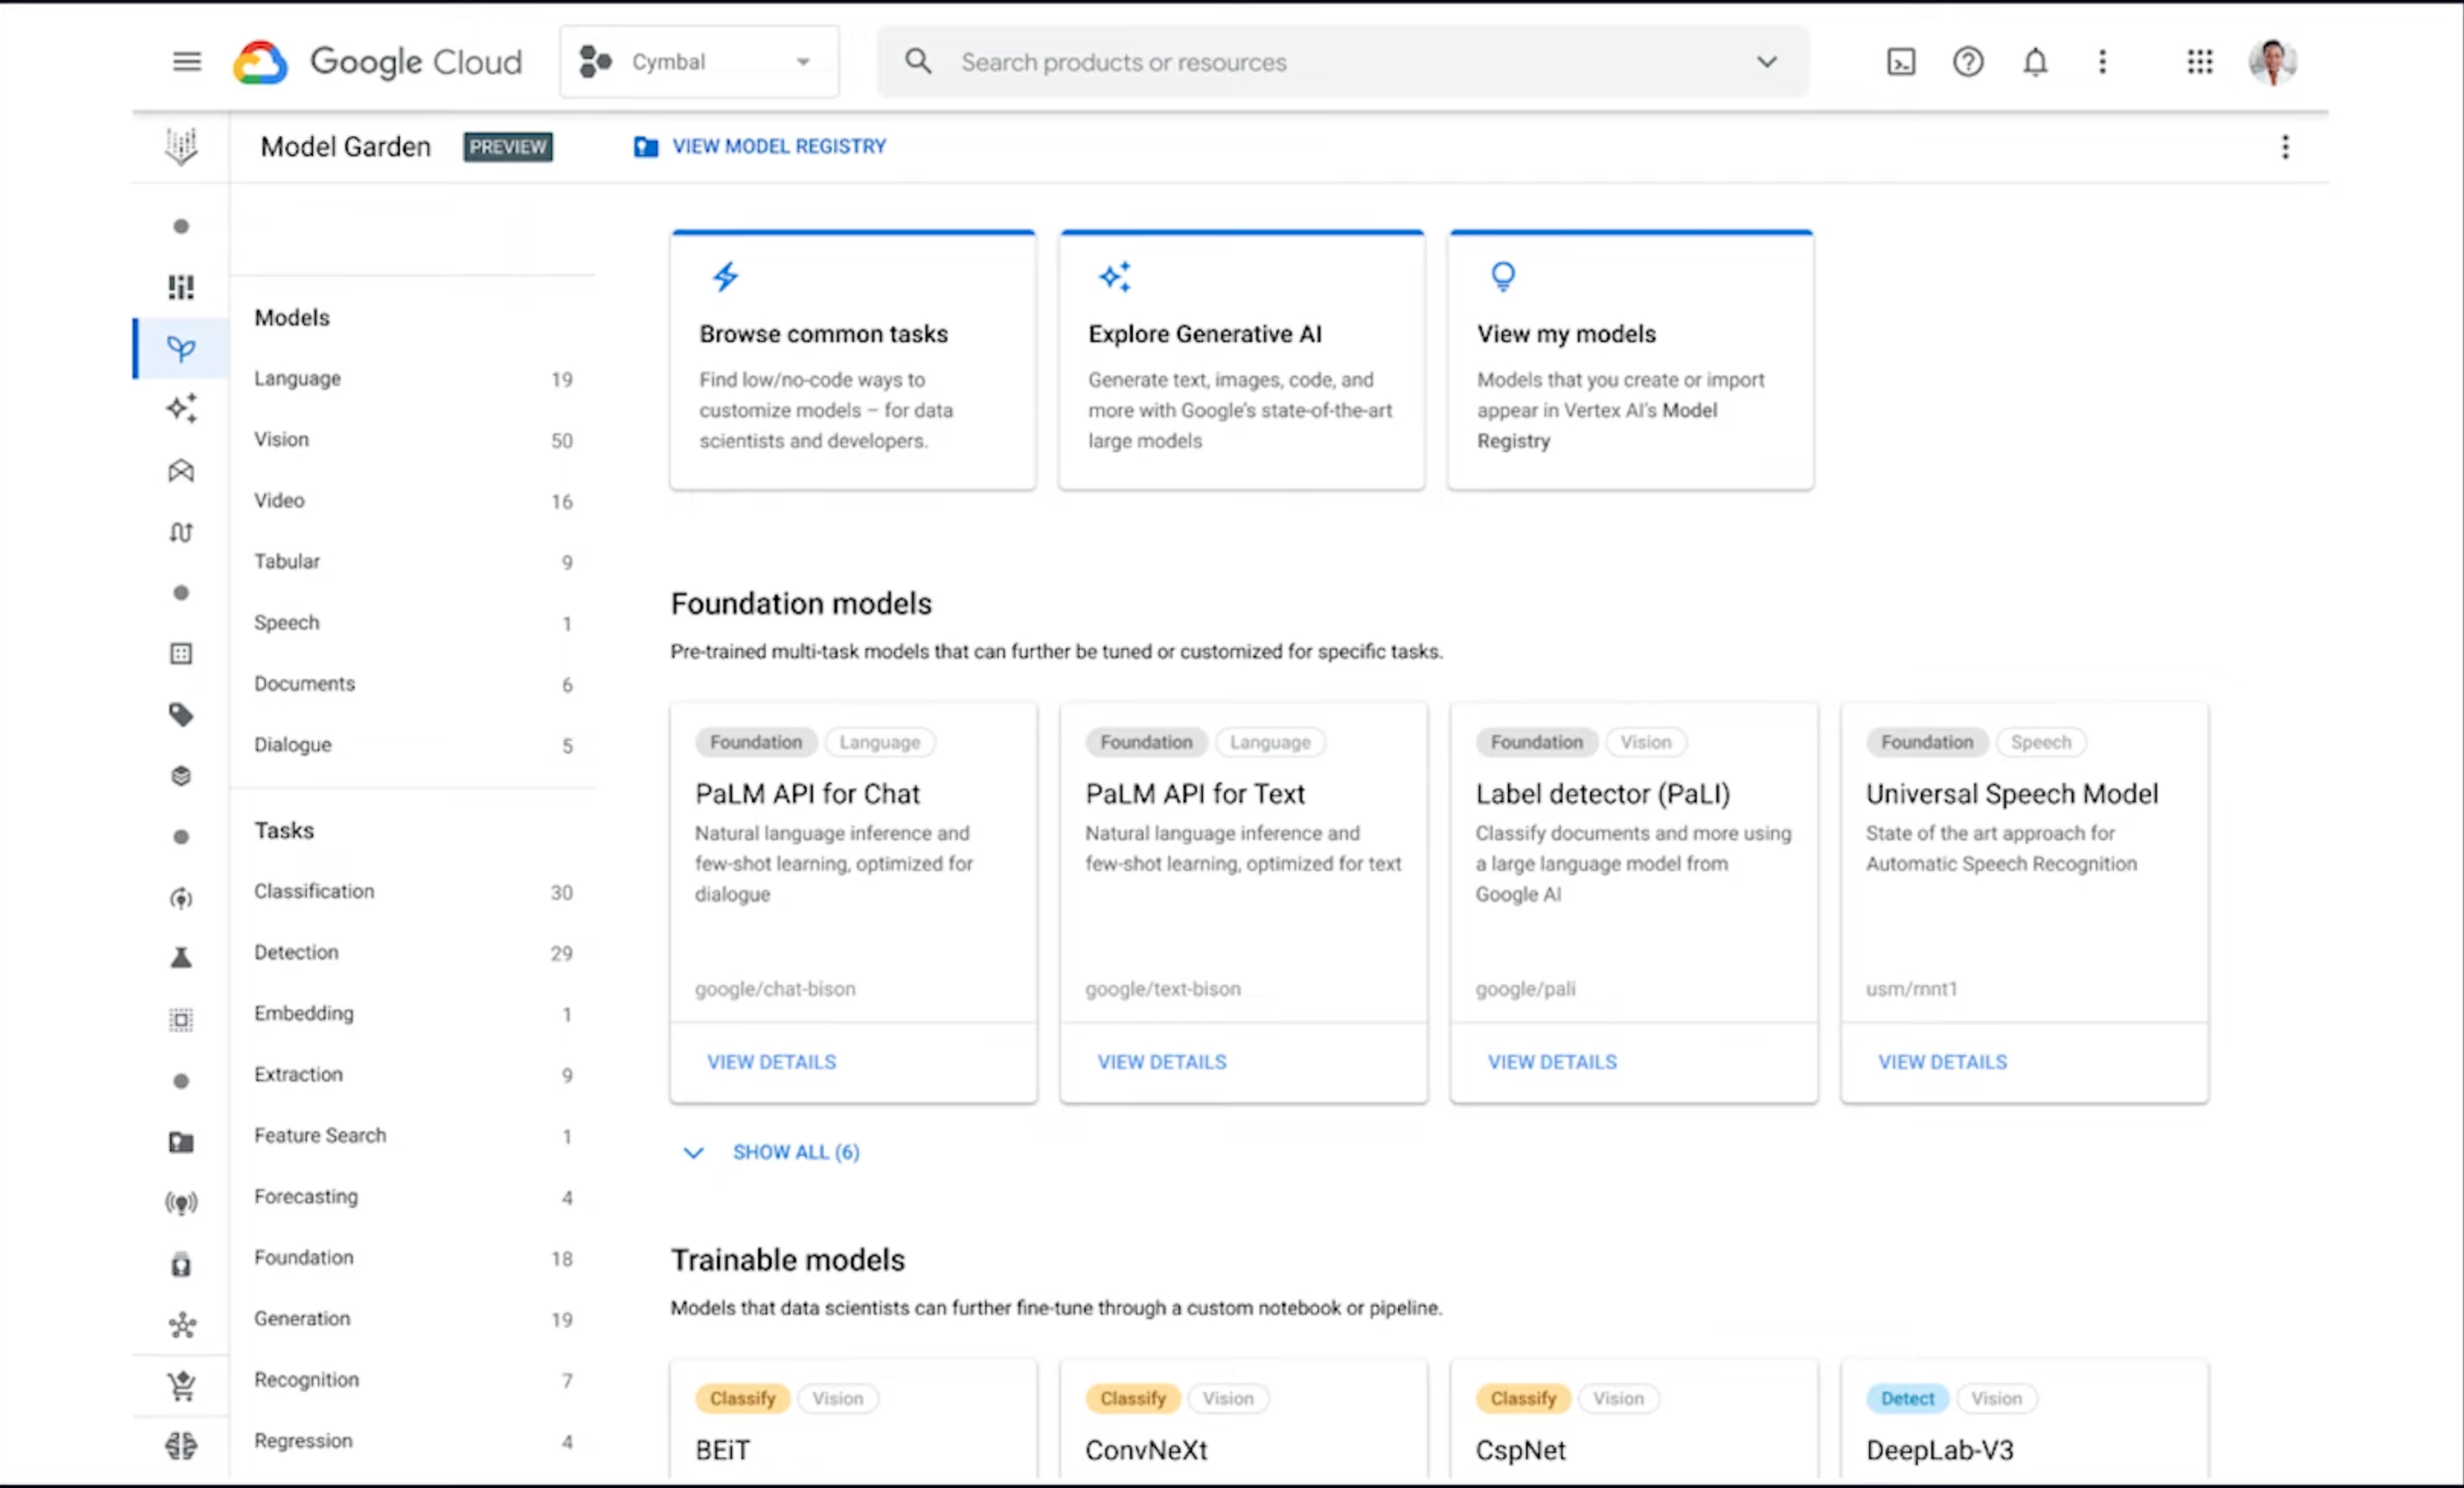Click the Speech tag on Universal Speech card
This screenshot has height=1488, width=2464.
(2041, 742)
